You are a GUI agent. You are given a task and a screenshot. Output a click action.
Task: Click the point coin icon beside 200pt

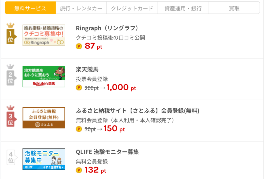[79, 87]
